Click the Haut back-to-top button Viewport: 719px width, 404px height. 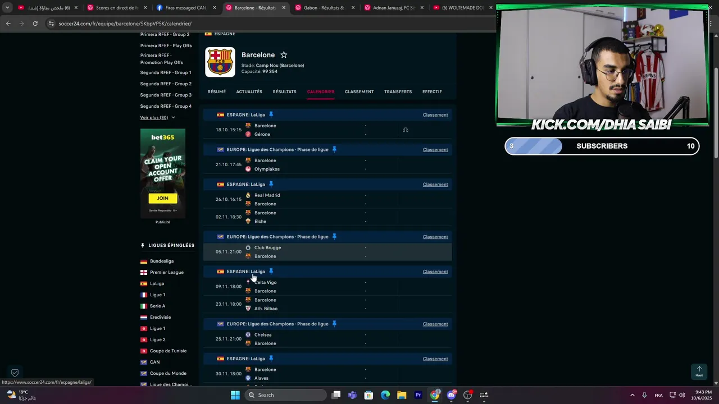[699, 371]
